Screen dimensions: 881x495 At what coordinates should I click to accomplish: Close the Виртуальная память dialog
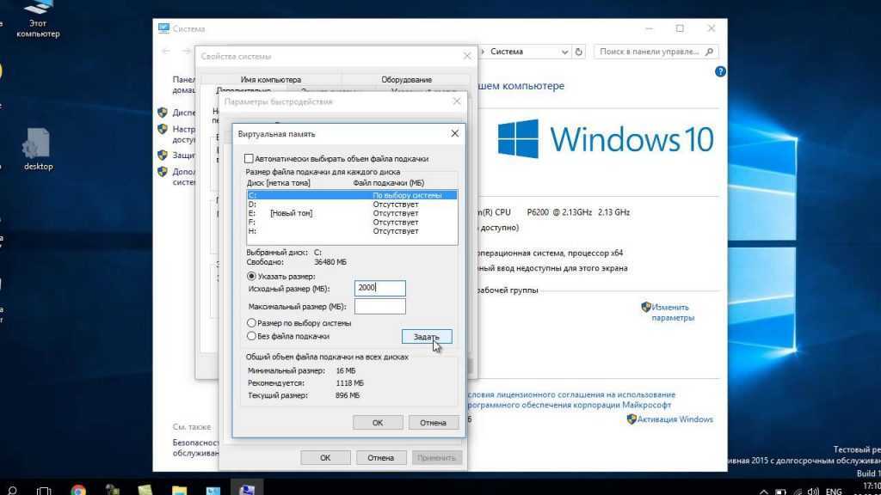tap(454, 133)
